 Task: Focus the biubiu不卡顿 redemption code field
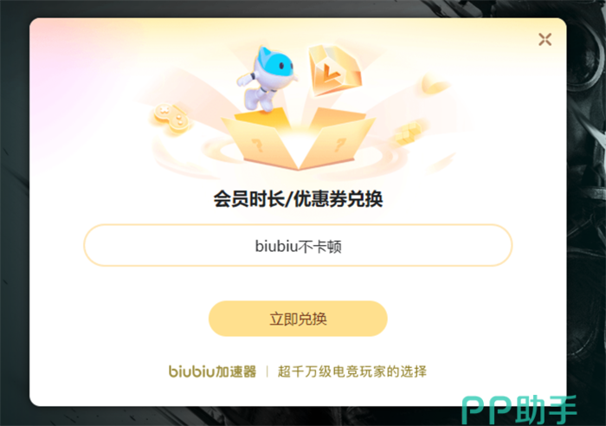[298, 246]
